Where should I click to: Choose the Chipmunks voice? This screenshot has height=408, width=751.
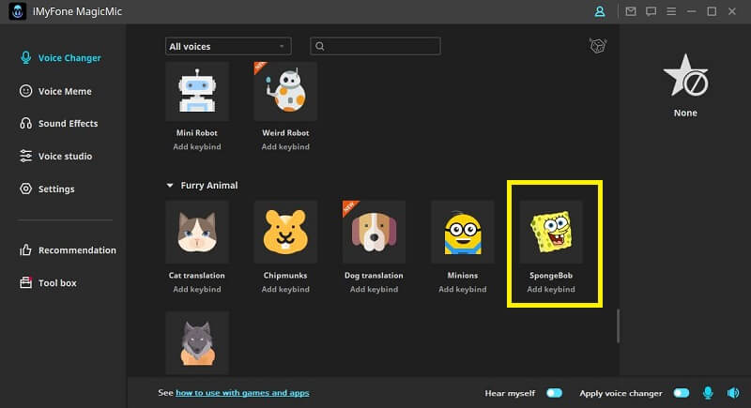[x=285, y=232]
